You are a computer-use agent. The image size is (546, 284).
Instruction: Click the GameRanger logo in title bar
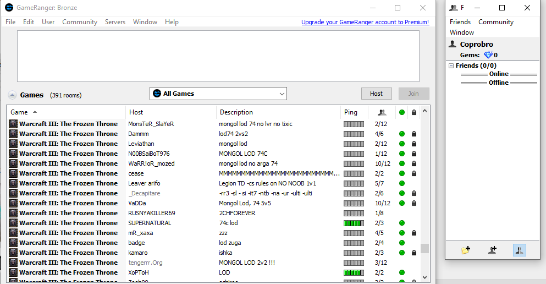[9, 7]
